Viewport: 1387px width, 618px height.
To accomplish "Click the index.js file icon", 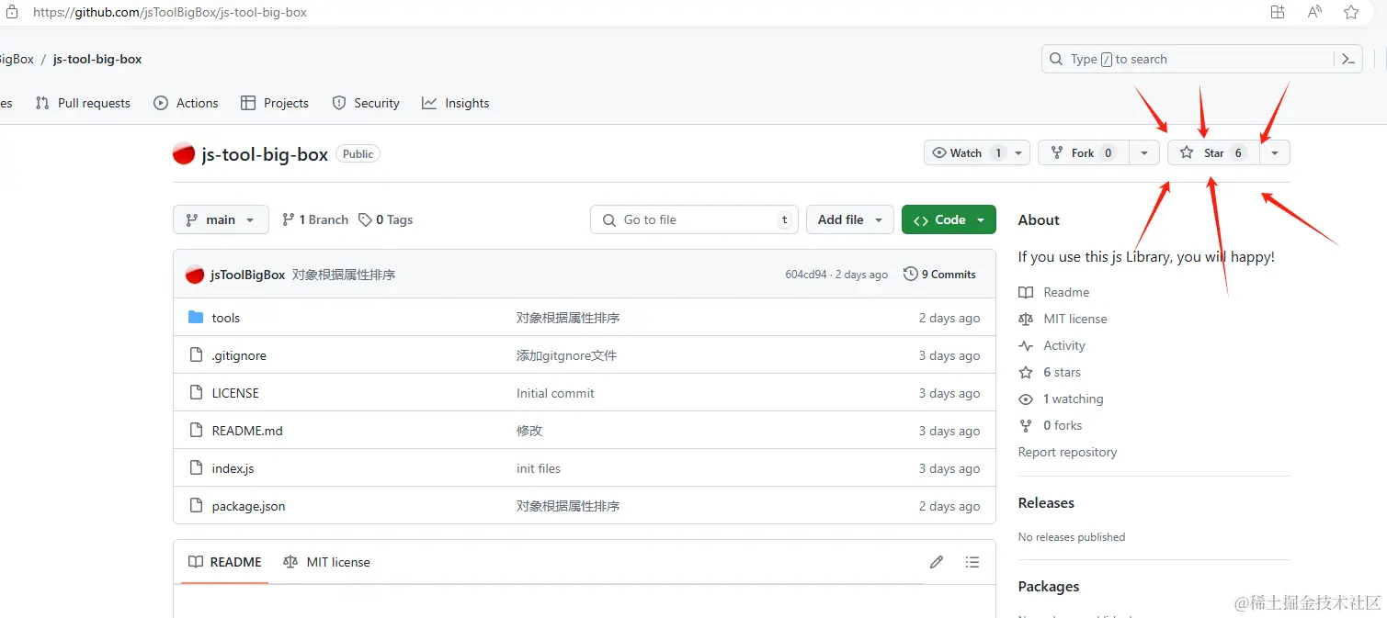I will (x=195, y=467).
